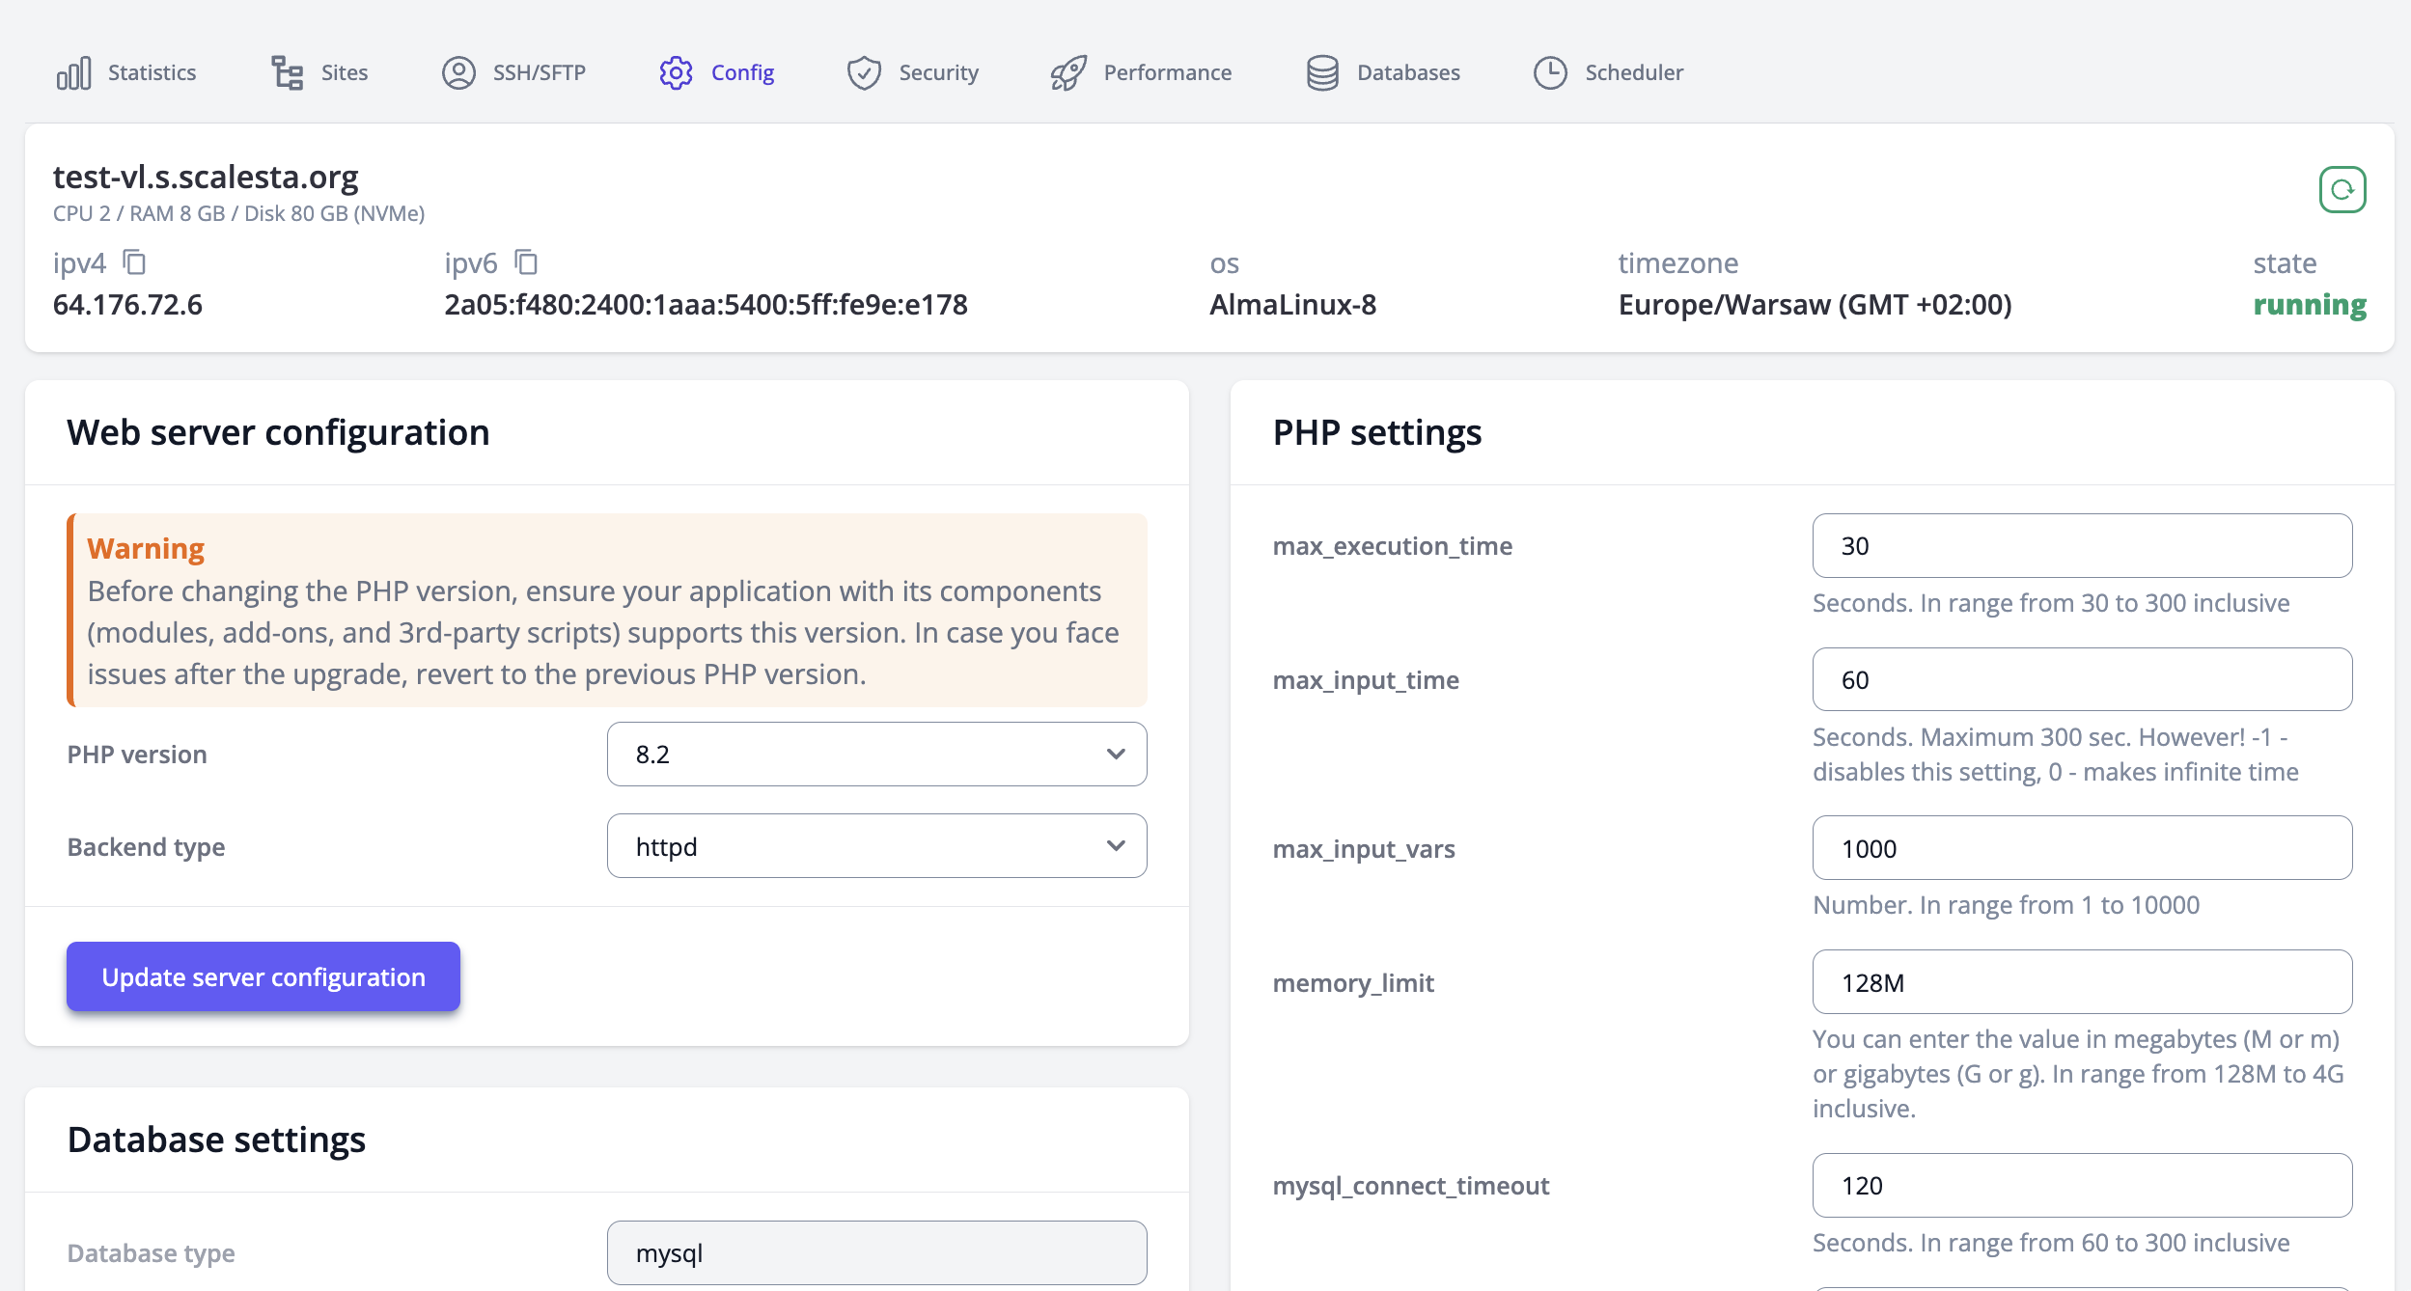The height and width of the screenshot is (1291, 2411).
Task: Open the Performance rocket icon
Action: (1068, 72)
